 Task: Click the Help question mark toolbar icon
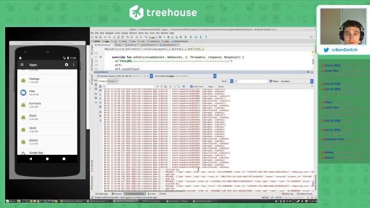click(x=206, y=37)
